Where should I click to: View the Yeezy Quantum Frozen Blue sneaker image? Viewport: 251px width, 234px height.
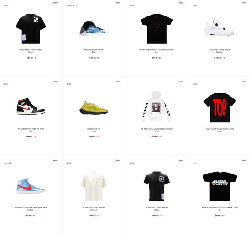tap(94, 28)
